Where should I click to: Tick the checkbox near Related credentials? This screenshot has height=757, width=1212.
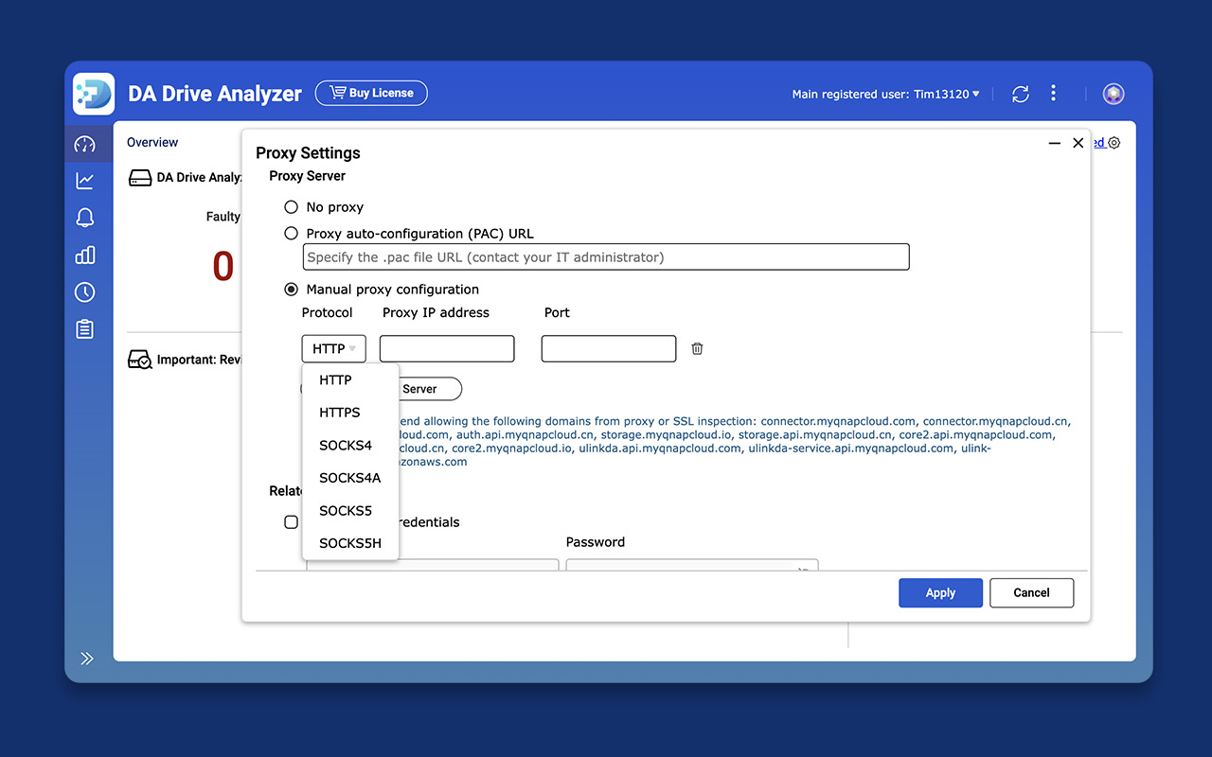[291, 521]
